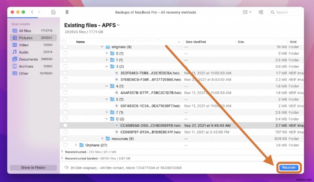The width and height of the screenshot is (314, 182).
Task: Sort by Name column header
Action: click(80, 42)
